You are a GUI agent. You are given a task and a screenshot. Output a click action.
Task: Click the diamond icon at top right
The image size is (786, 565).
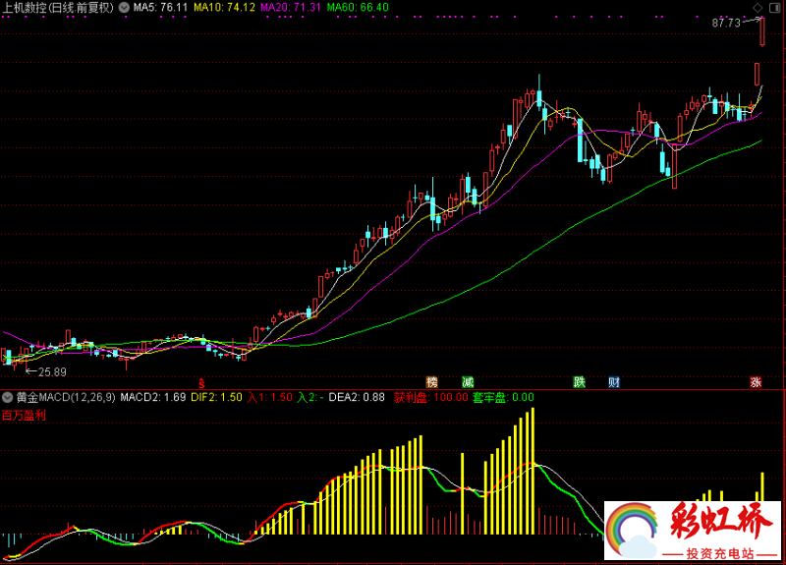point(758,8)
